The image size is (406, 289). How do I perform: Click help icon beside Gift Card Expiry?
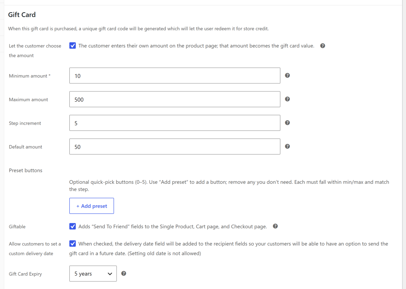point(124,274)
